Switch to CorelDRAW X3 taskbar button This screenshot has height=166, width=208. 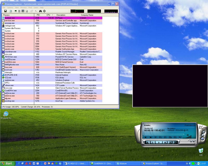tap(102, 164)
